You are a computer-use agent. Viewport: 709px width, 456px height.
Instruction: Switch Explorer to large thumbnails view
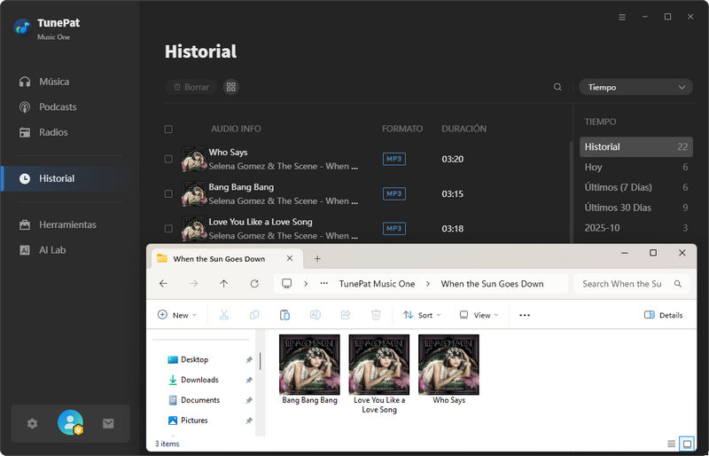(x=686, y=444)
